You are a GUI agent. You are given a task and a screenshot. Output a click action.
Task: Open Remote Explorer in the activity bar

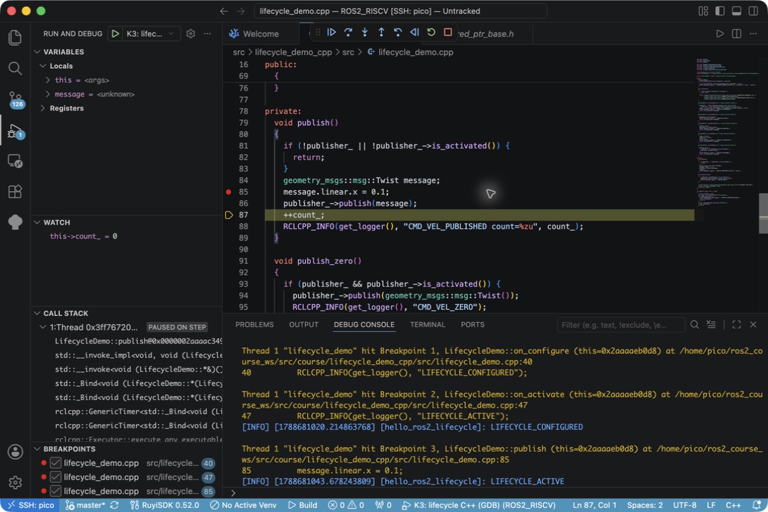pyautogui.click(x=15, y=161)
